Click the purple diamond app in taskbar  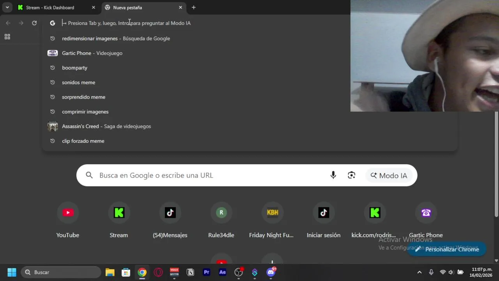(255, 272)
